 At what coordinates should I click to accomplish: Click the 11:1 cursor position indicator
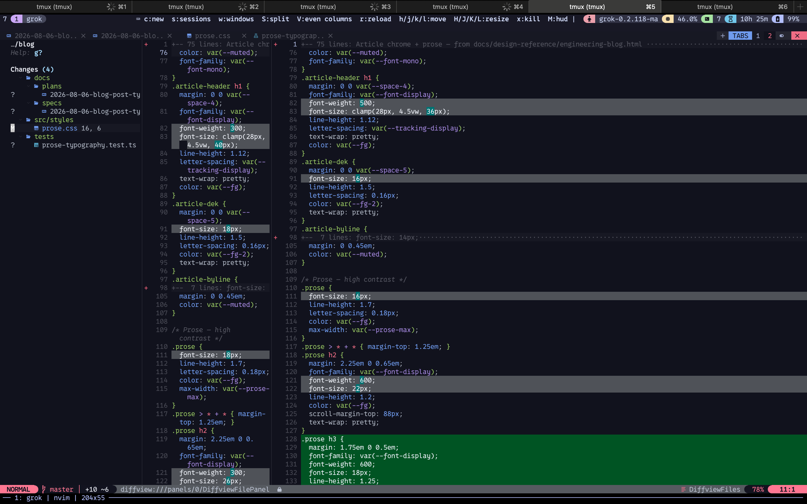coord(787,489)
